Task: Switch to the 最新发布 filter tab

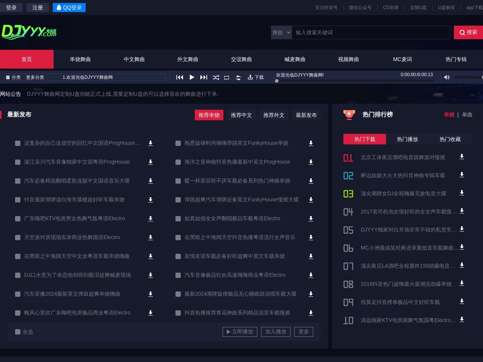Action: tap(306, 115)
